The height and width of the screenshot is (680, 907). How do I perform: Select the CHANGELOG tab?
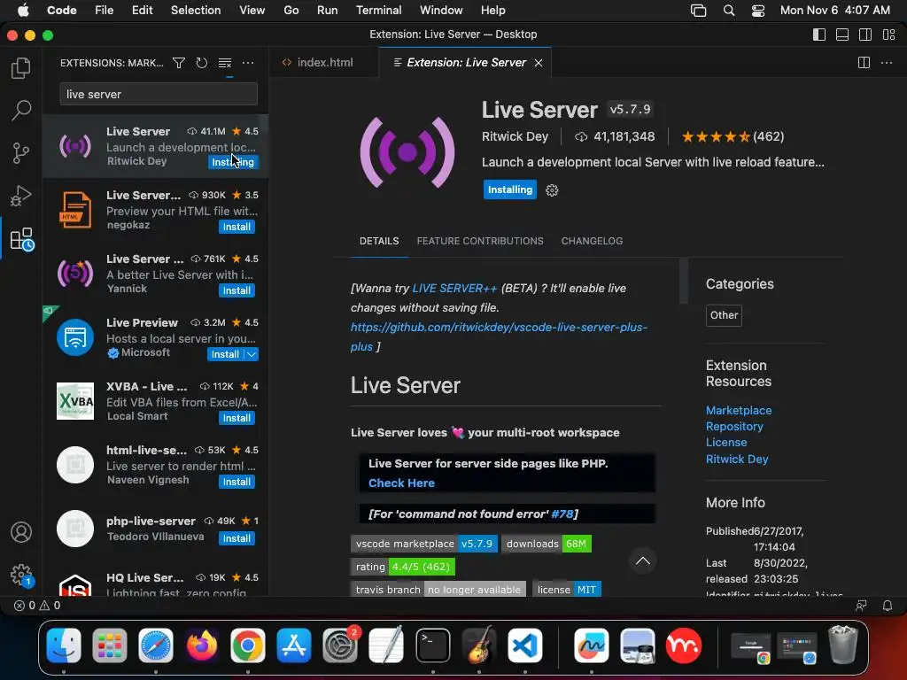pos(592,241)
